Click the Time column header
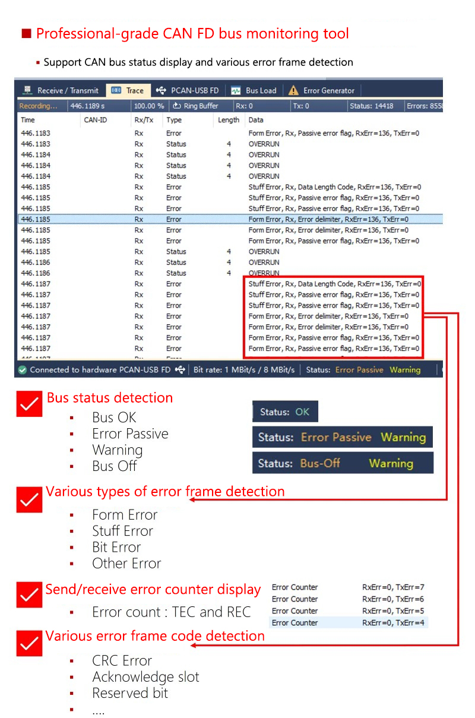 click(28, 120)
